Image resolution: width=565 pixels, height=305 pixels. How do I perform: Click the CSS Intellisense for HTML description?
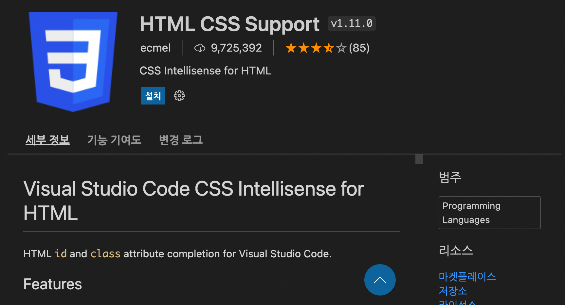point(205,71)
